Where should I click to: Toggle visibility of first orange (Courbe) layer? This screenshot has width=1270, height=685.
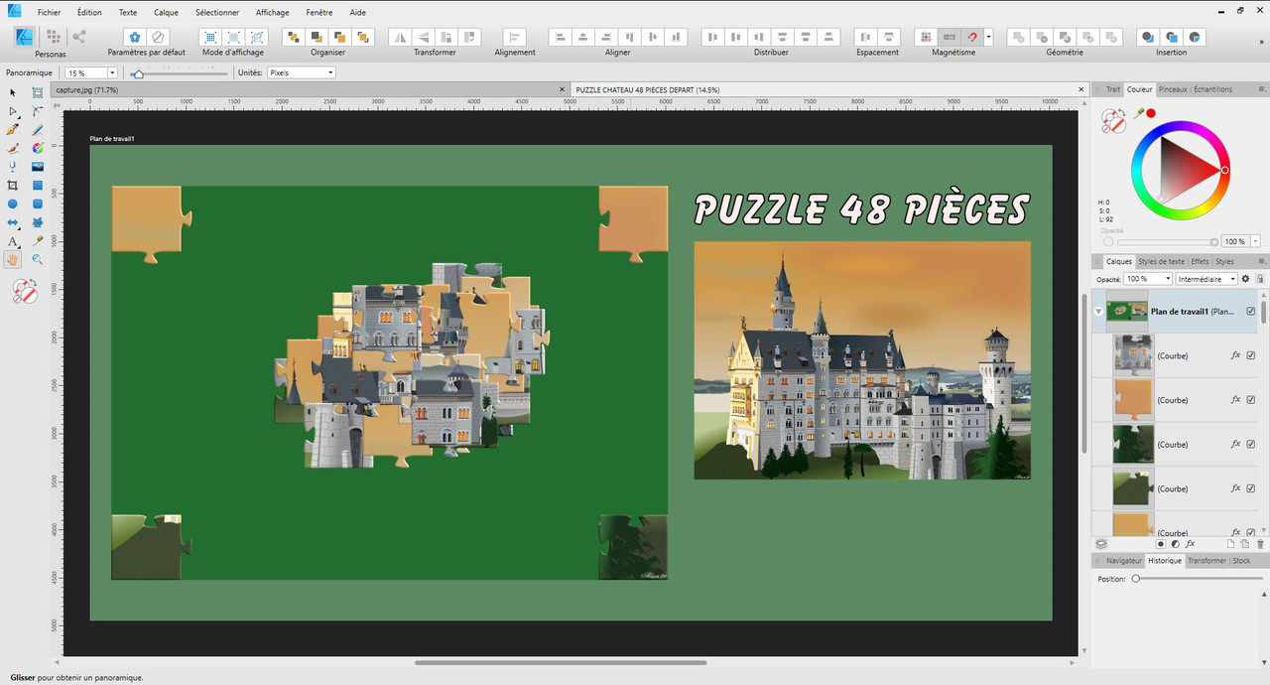coord(1250,399)
